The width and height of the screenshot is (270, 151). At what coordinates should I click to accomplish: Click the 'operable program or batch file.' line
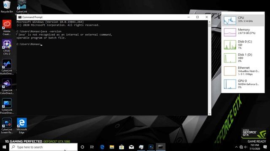pyautogui.click(x=41, y=38)
